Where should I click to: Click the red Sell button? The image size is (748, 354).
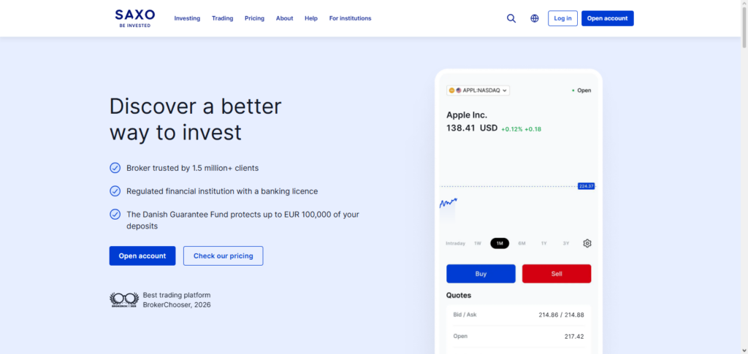557,274
